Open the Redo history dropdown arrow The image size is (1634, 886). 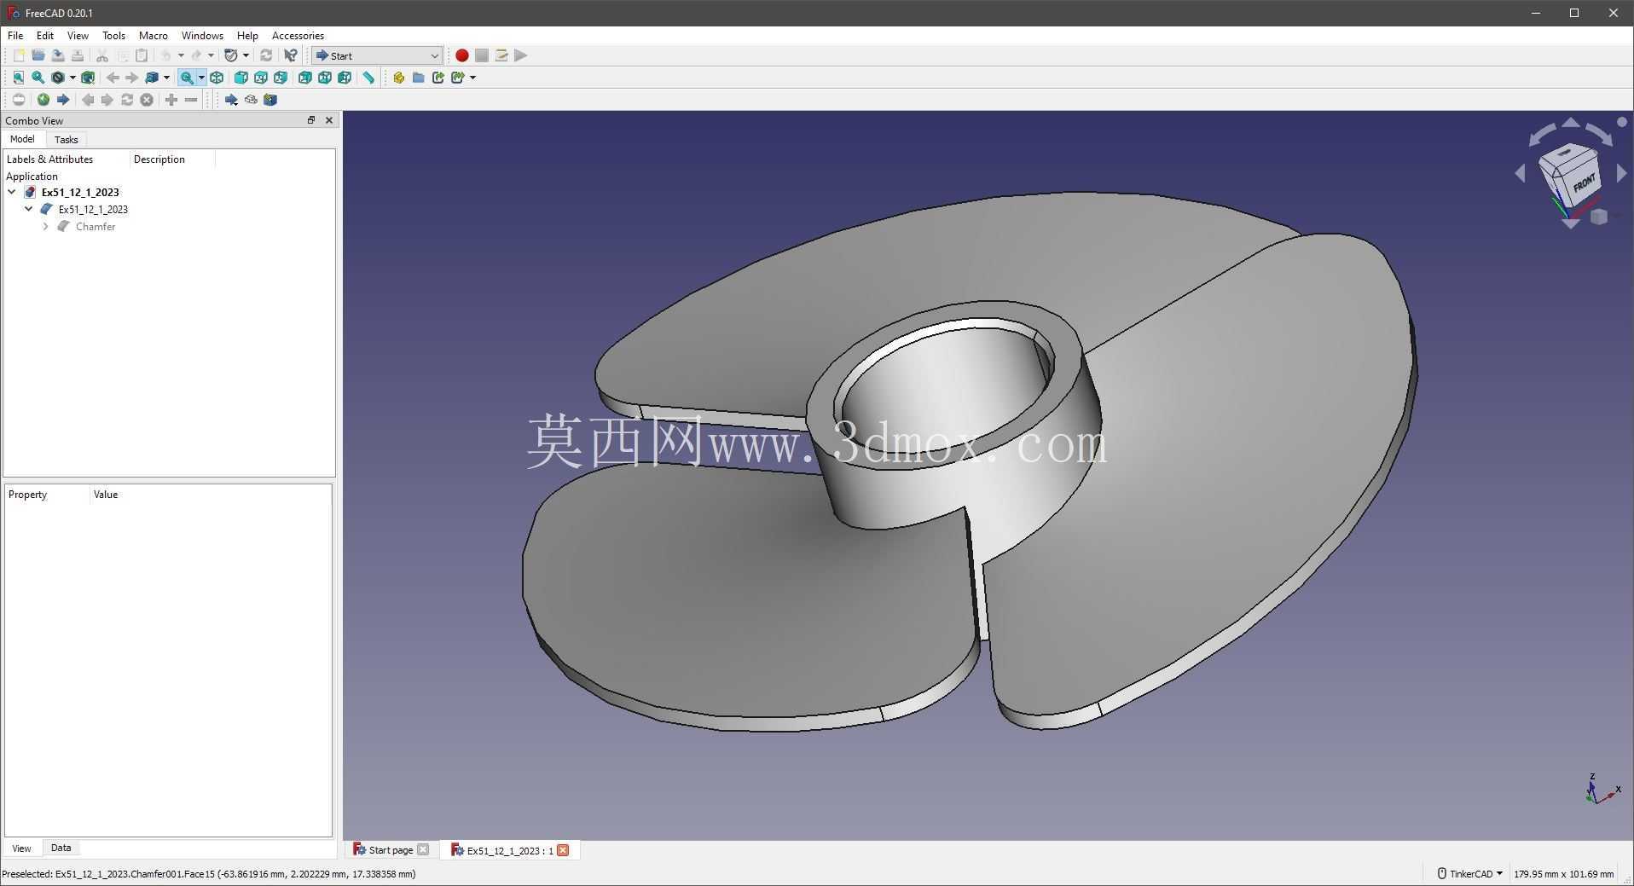click(211, 55)
